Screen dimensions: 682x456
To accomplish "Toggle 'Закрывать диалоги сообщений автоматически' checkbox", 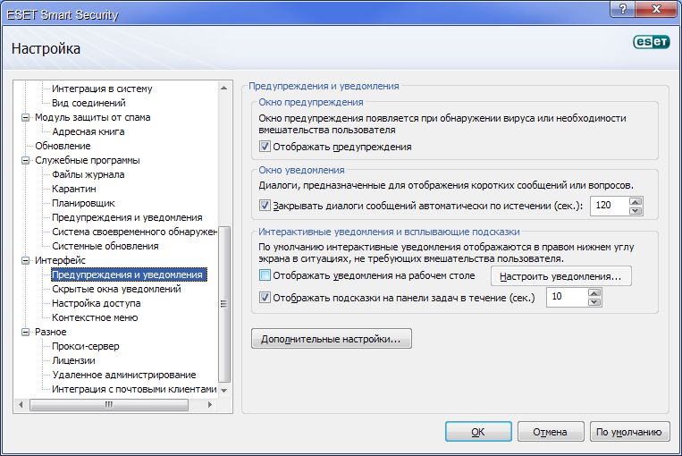I will tap(265, 205).
